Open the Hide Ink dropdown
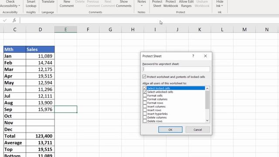 coord(220,4)
